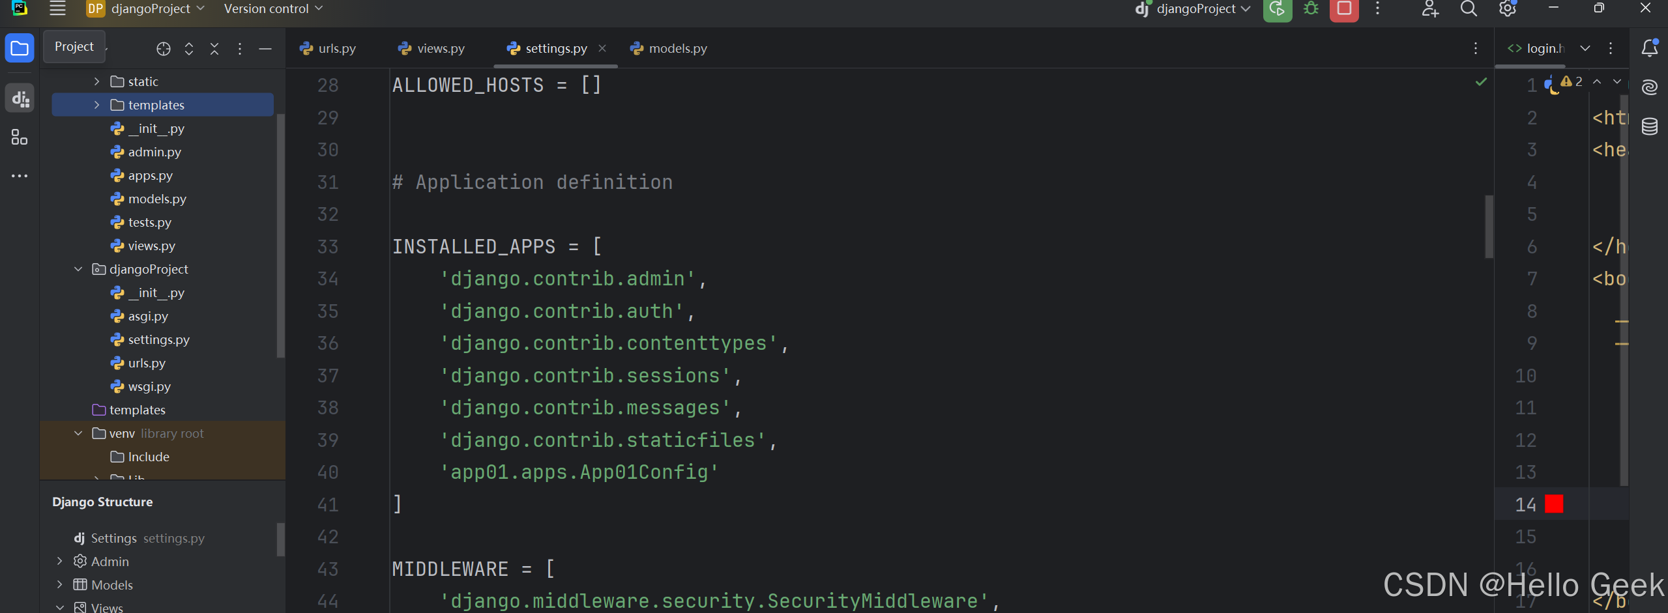Collapse all in project tree
Screen dimensions: 1668x613
(x=214, y=49)
